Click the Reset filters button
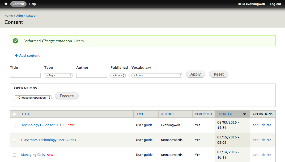The width and height of the screenshot is (285, 162). coord(219,74)
